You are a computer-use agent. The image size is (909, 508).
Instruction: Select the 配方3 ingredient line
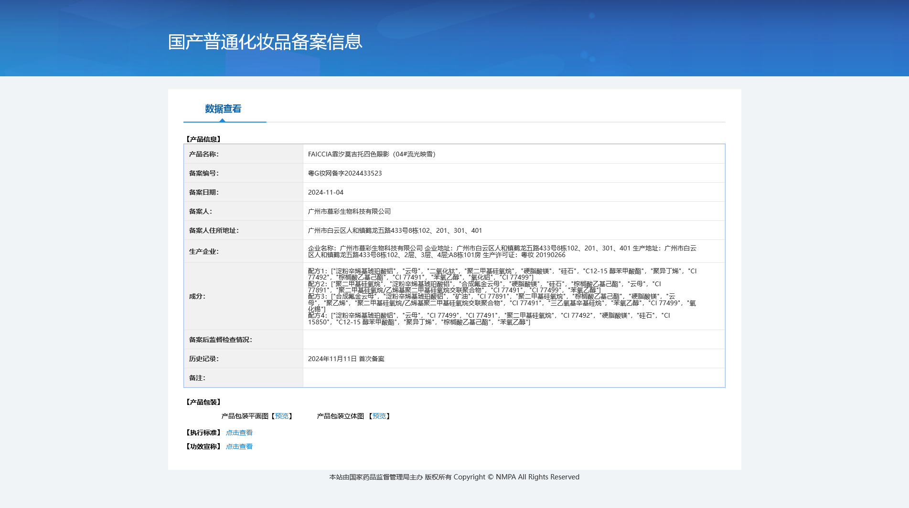pyautogui.click(x=502, y=303)
